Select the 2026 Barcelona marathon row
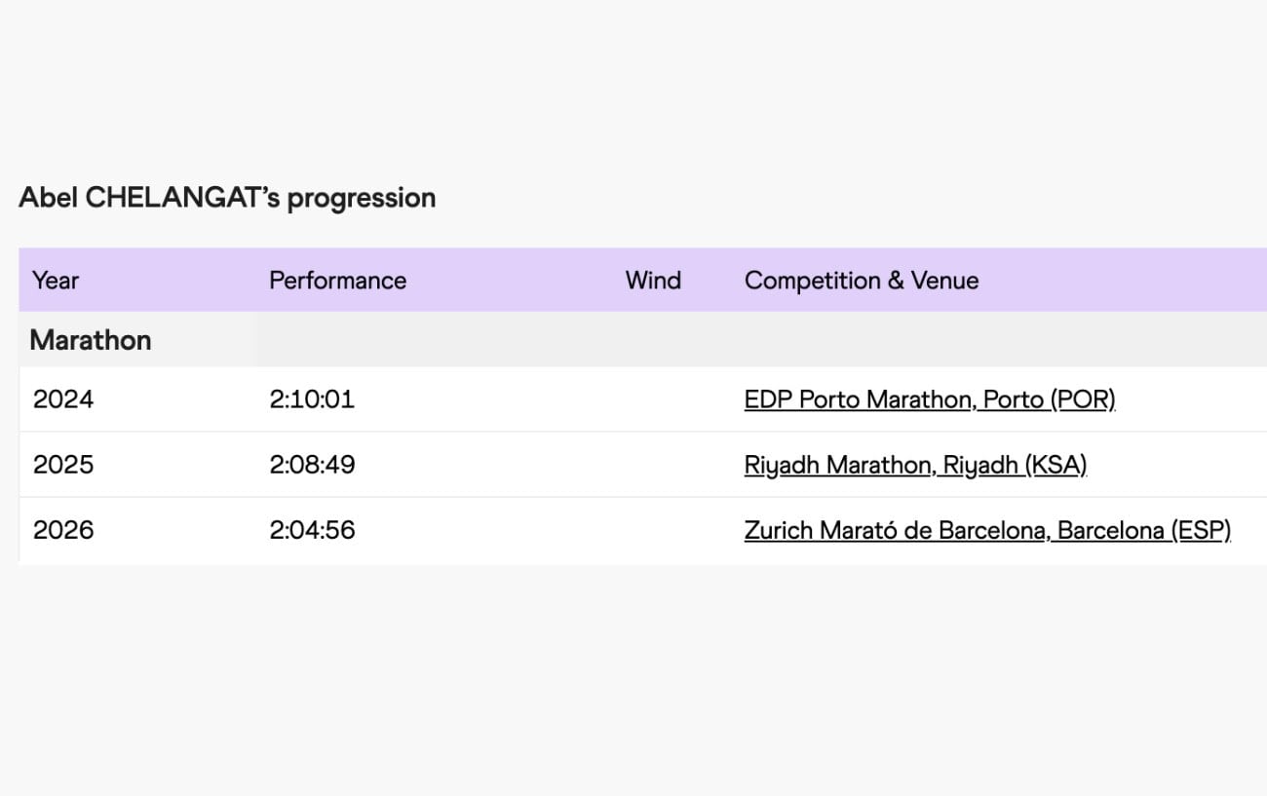Viewport: 1267px width, 796px height. (x=487, y=530)
